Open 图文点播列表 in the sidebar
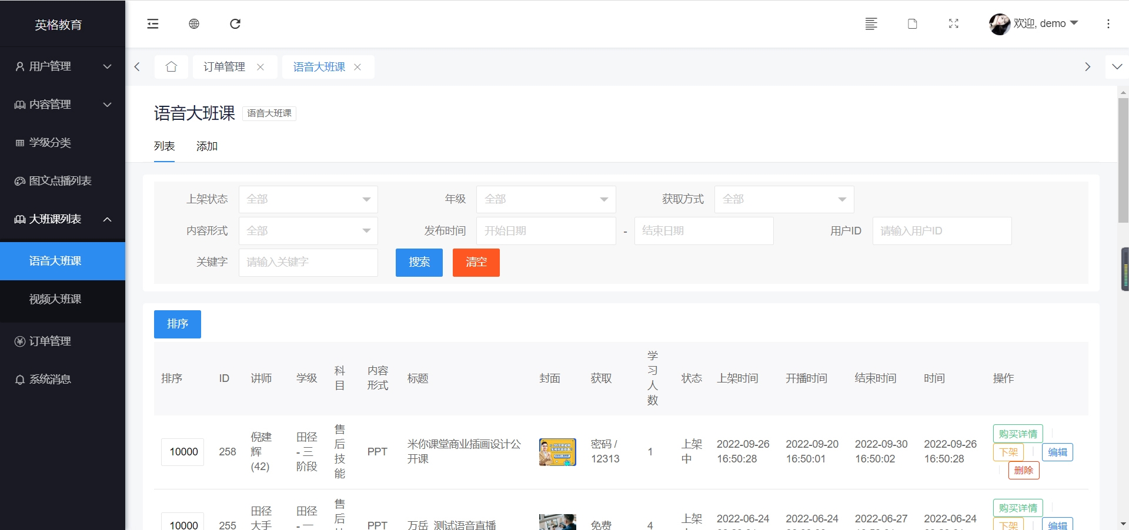The width and height of the screenshot is (1129, 530). (x=62, y=181)
